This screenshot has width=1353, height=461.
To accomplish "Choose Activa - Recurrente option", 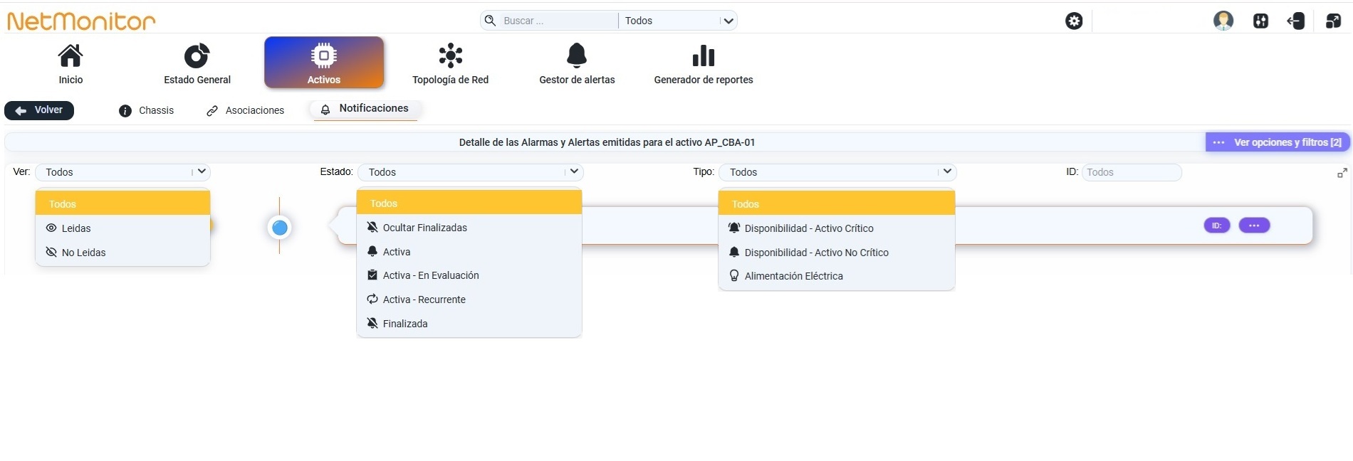I will (469, 300).
